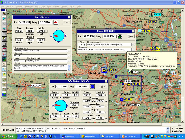Click More in WX Station M5LMY window
185x139 pixels.
tap(103, 87)
